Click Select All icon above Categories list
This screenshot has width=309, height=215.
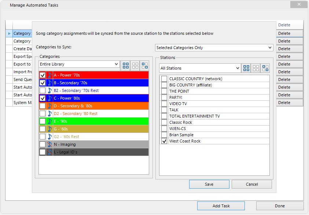pyautogui.click(x=126, y=66)
